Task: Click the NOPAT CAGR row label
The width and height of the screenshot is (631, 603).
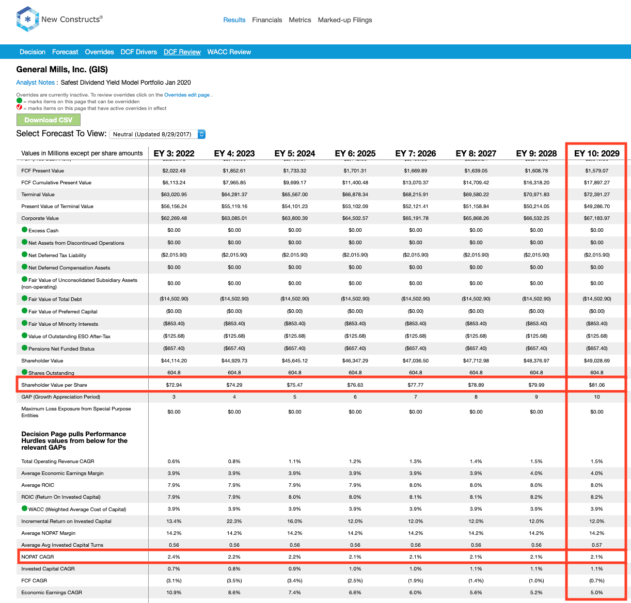Action: tap(38, 557)
